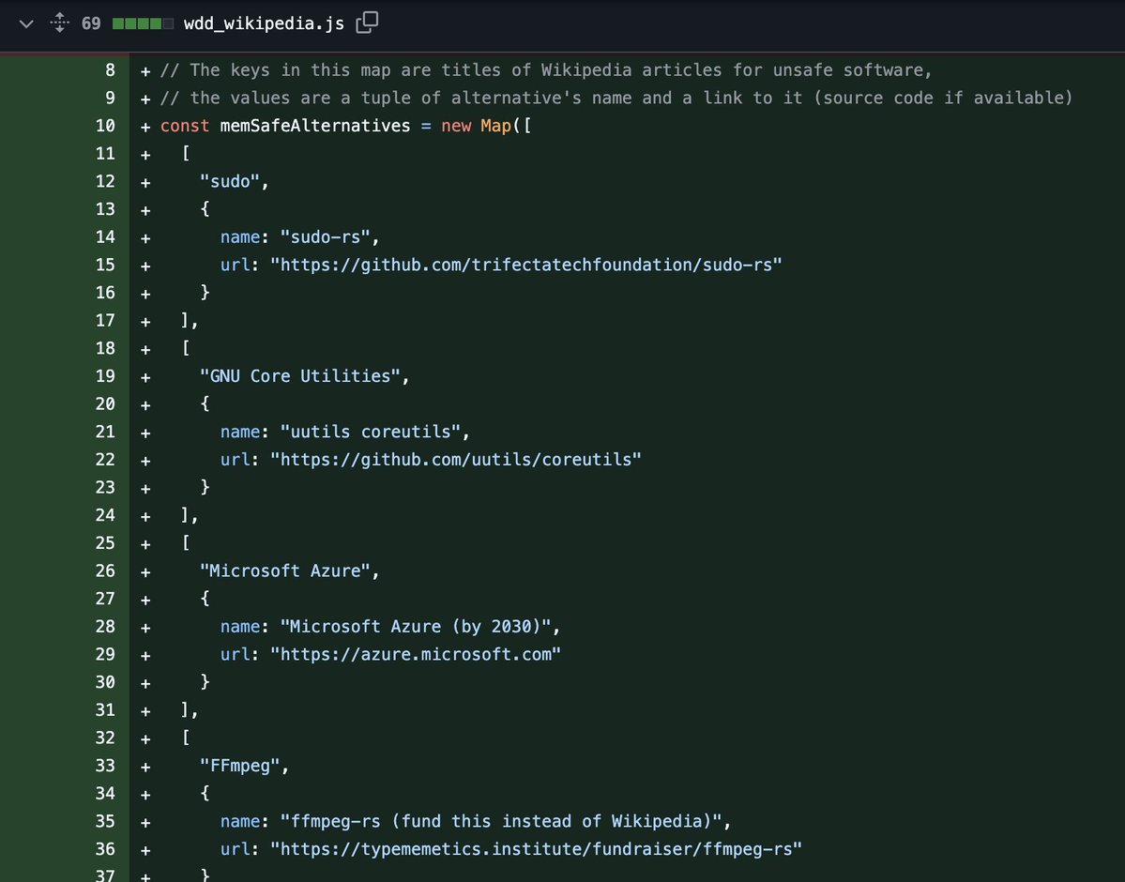Image resolution: width=1125 pixels, height=882 pixels.
Task: Click the "GNU Core Utilities" key
Action: pyautogui.click(x=299, y=376)
